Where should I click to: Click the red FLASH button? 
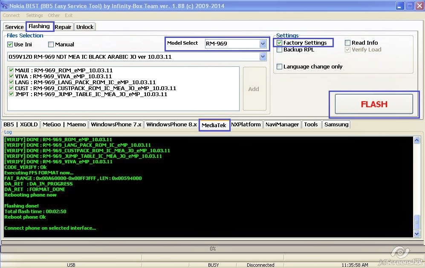(x=374, y=104)
